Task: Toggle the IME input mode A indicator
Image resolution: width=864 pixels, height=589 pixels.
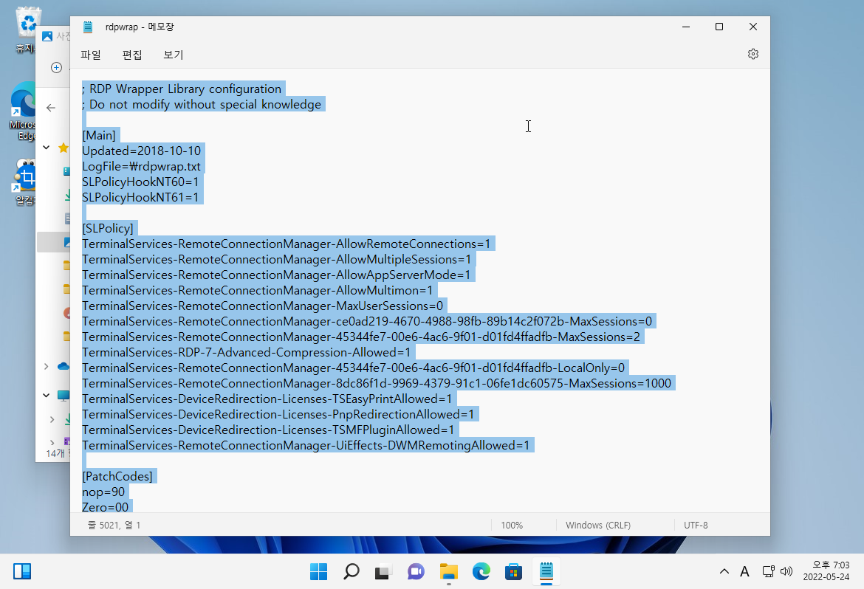Action: [744, 571]
